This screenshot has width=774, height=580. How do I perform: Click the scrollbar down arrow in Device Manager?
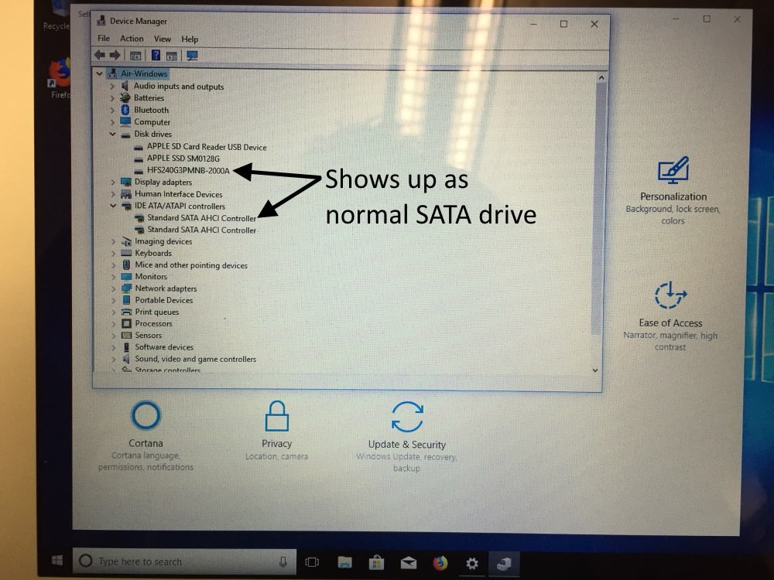(595, 370)
